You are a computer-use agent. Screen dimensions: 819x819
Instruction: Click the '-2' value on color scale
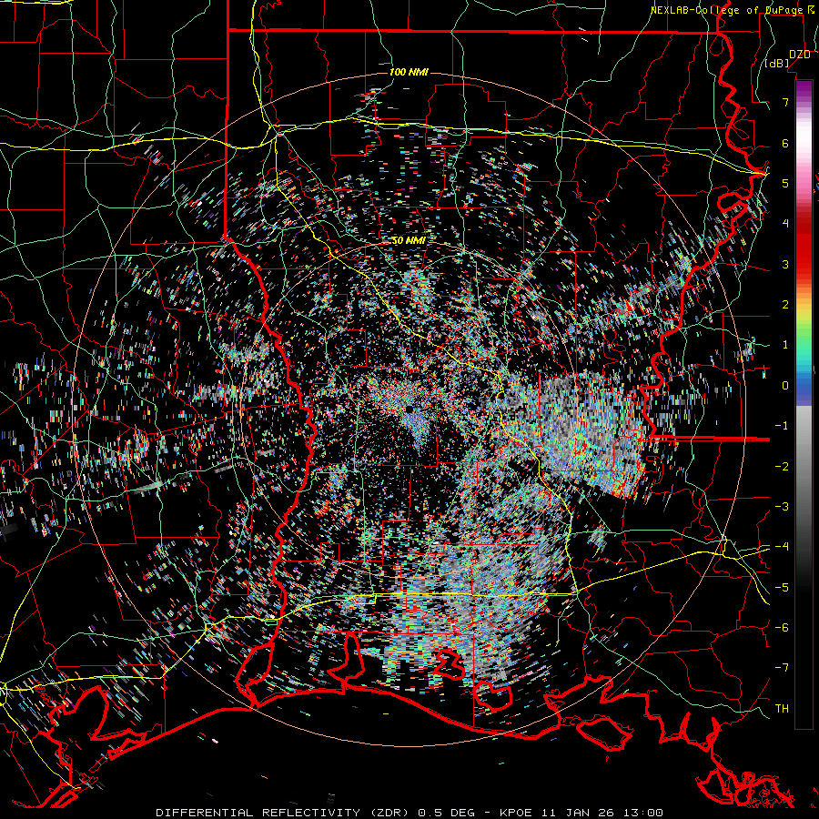[782, 466]
